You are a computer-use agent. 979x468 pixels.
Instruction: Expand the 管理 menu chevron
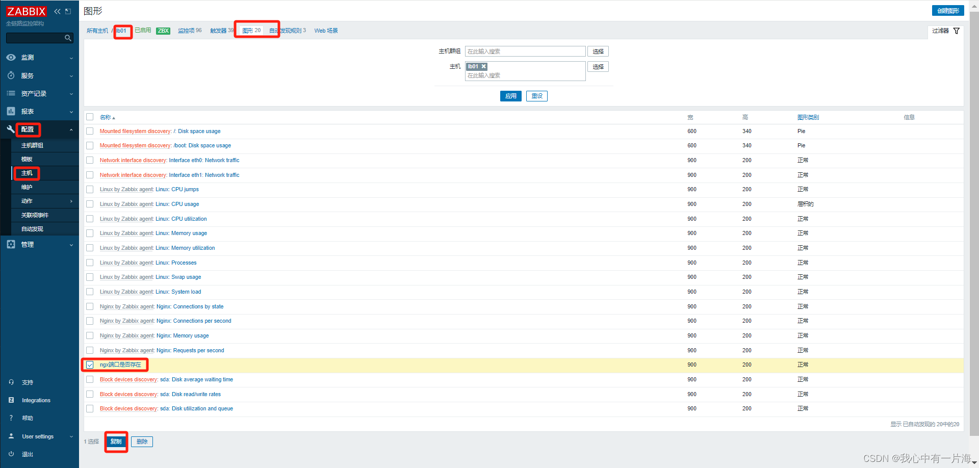(x=71, y=245)
